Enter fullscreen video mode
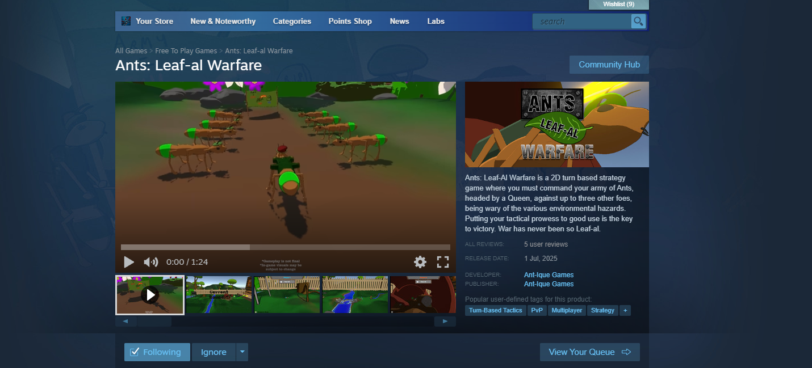This screenshot has width=812, height=368. [443, 262]
